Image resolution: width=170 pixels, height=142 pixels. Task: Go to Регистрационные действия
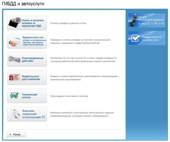click(27, 59)
